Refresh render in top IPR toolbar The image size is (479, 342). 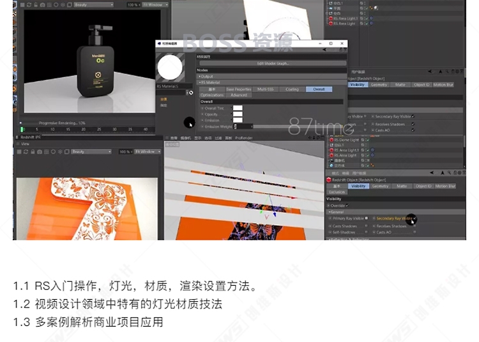(29, 5)
